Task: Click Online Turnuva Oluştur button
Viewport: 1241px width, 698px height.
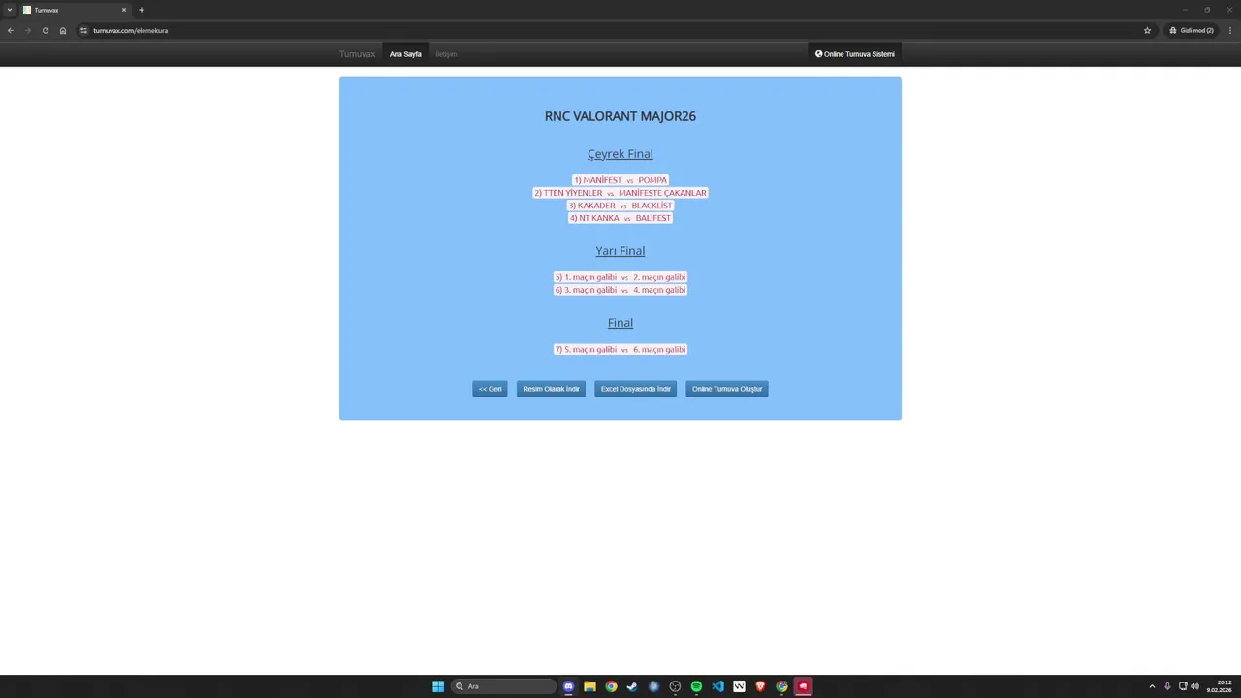Action: pos(727,389)
